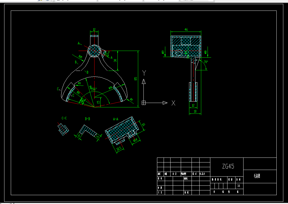Select the 12.5 dimension in section A-A
The height and width of the screenshot is (204, 288).
[x=119, y=148]
